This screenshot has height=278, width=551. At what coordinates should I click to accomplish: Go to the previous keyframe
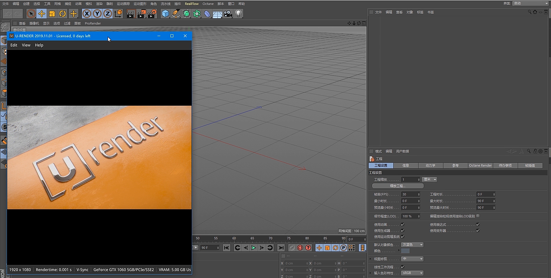pos(237,248)
